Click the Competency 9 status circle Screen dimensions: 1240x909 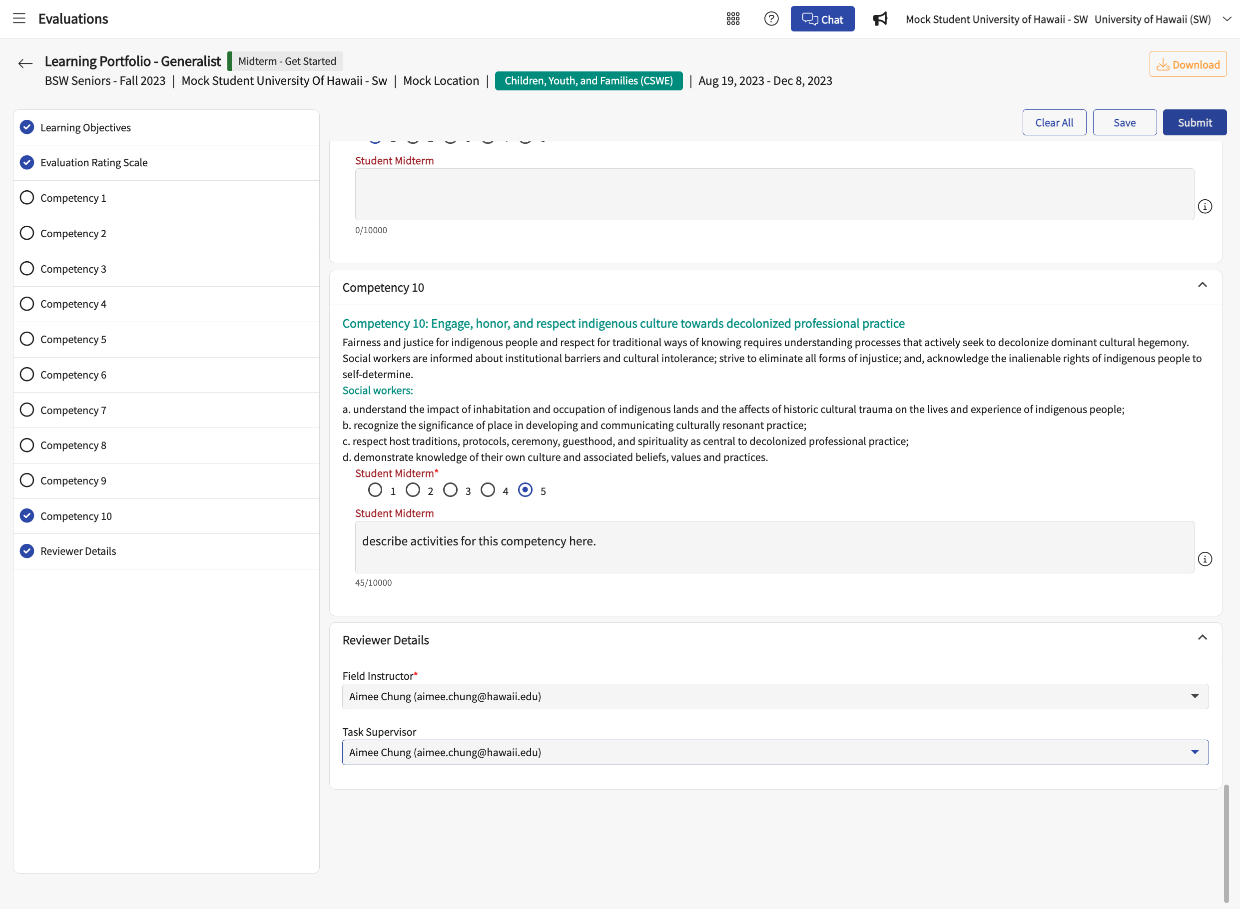pos(27,480)
